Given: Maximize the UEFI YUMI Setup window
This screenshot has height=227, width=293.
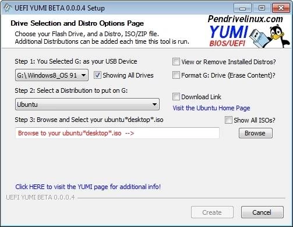Looking at the screenshot, I should click(x=262, y=8).
